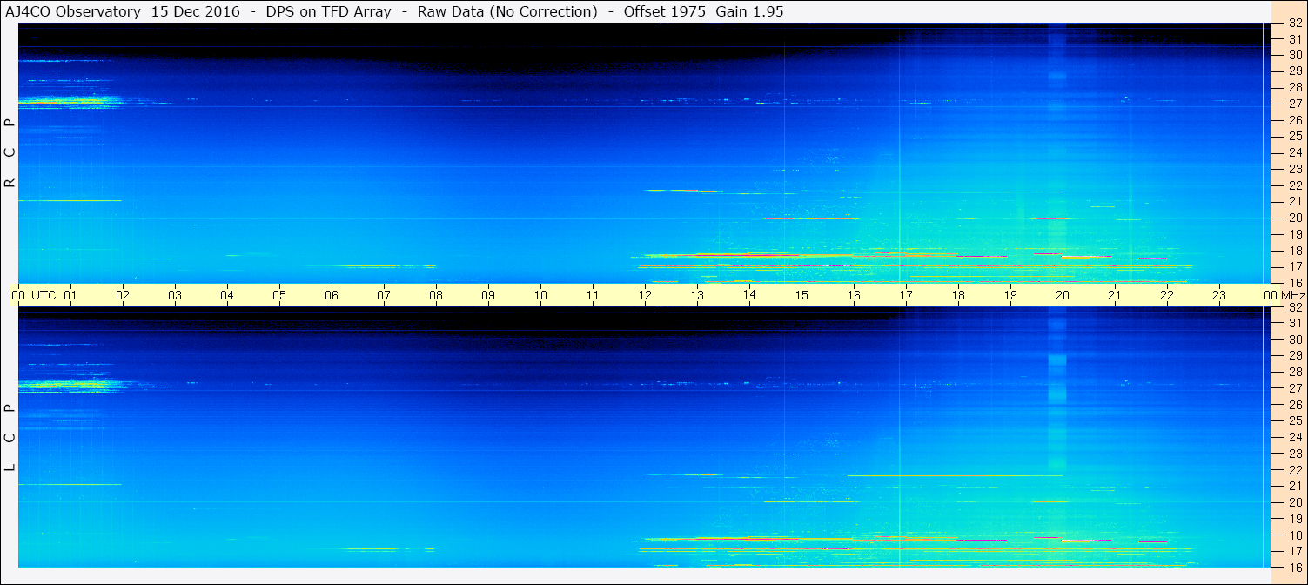Pick the 17 hour marker on the time axis
The width and height of the screenshot is (1308, 585).
[905, 295]
